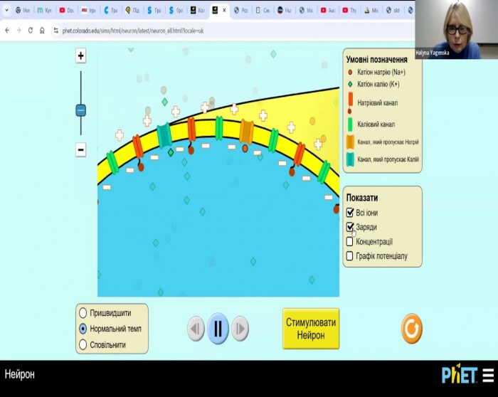Click the zoom out minus button
Viewport: 498px width, 397px height.
[80, 150]
